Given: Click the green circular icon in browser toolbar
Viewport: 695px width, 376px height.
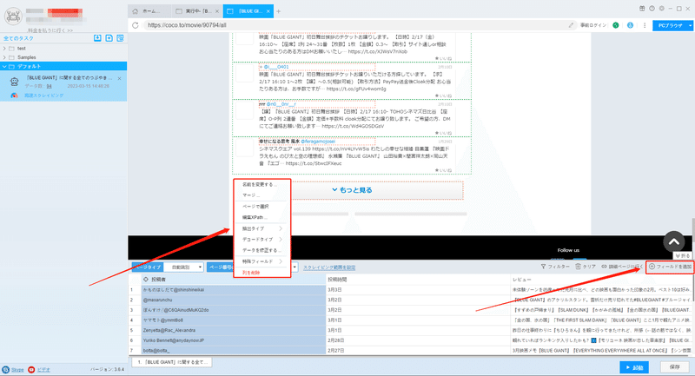Looking at the screenshot, I should [616, 25].
